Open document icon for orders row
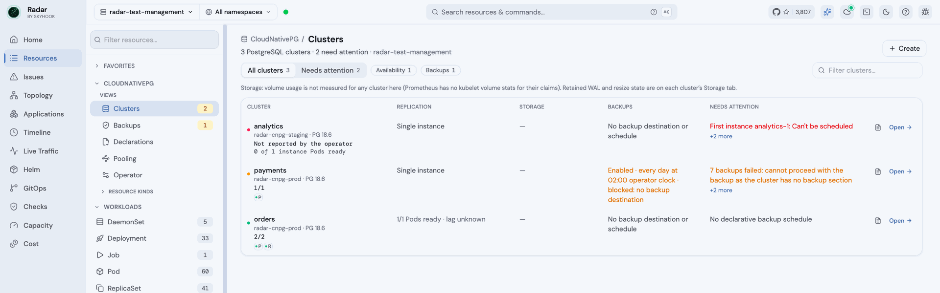 point(878,221)
